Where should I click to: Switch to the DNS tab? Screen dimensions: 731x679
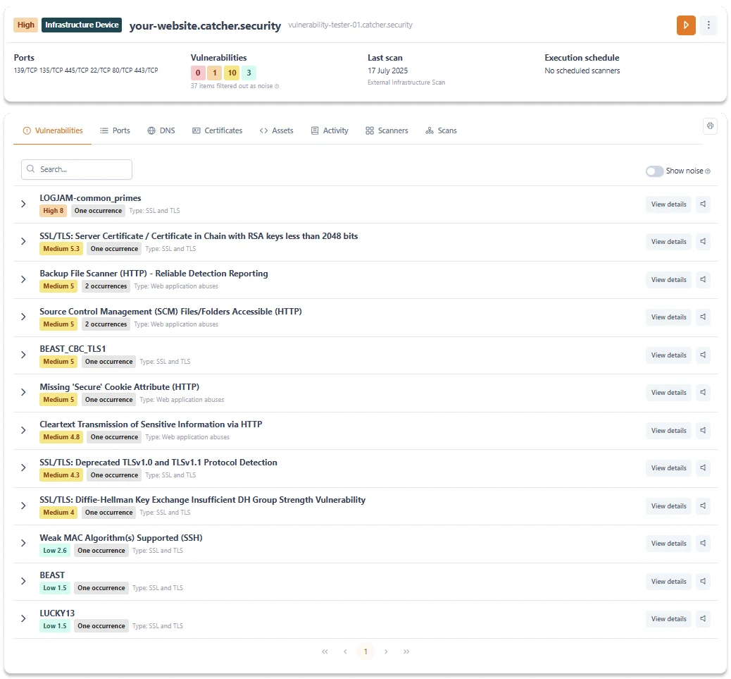pyautogui.click(x=161, y=131)
